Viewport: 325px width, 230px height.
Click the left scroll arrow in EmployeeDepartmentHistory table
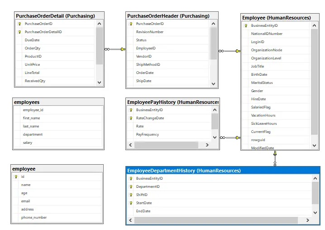(130, 220)
